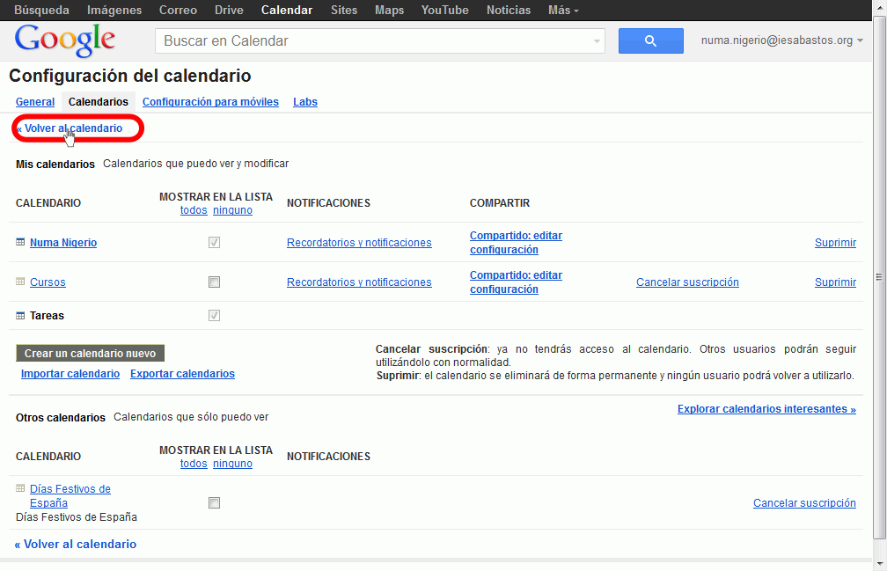The image size is (887, 571).
Task: Open the numa.nigerio account dropdown
Action: coord(781,40)
